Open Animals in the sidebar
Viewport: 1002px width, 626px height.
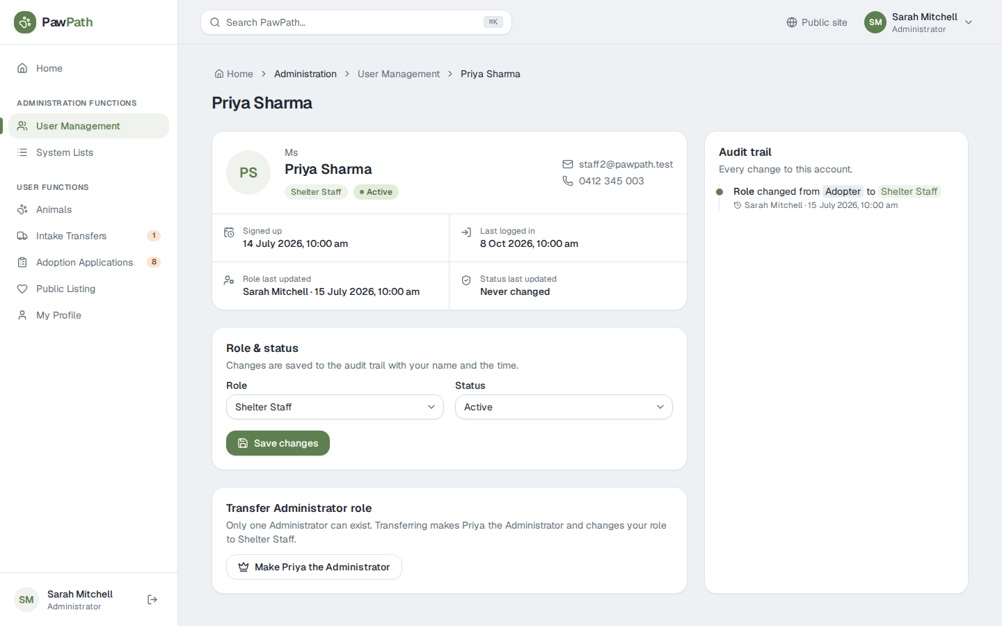pyautogui.click(x=88, y=209)
